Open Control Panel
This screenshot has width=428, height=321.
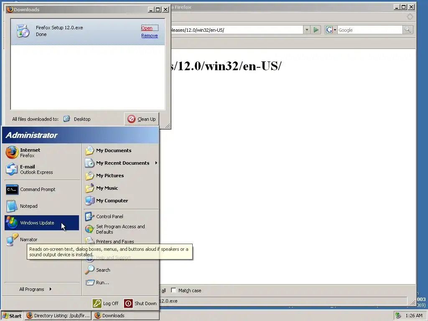pos(121,217)
